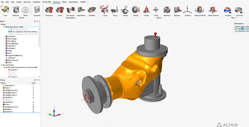Click the XYZ axis triad in viewport
The width and height of the screenshot is (249, 127).
click(x=54, y=112)
